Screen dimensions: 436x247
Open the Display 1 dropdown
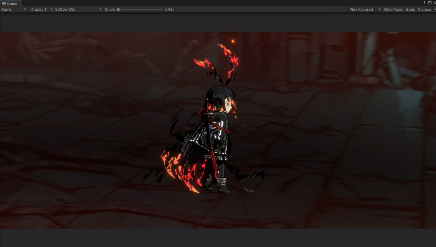pos(41,9)
